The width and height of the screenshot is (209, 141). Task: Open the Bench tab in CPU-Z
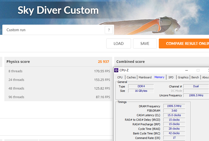[x=195, y=77]
